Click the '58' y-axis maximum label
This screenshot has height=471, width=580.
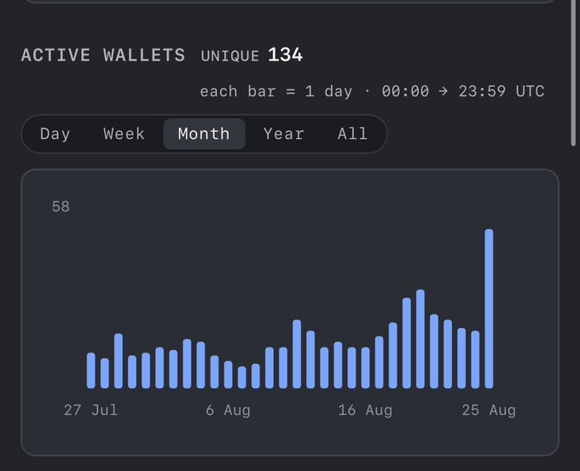[61, 206]
